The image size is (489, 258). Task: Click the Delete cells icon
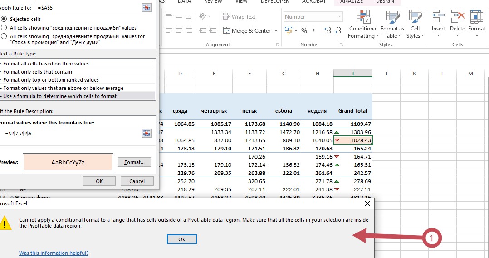(457, 17)
